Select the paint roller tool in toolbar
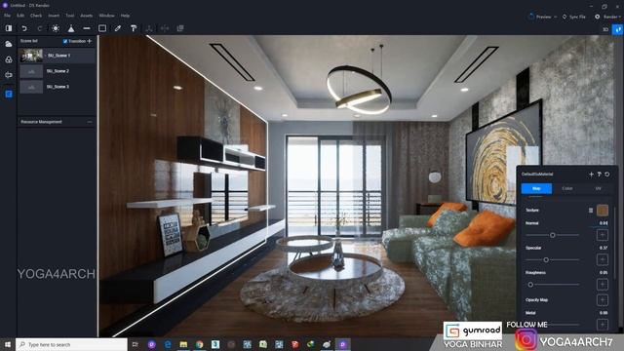 point(134,28)
